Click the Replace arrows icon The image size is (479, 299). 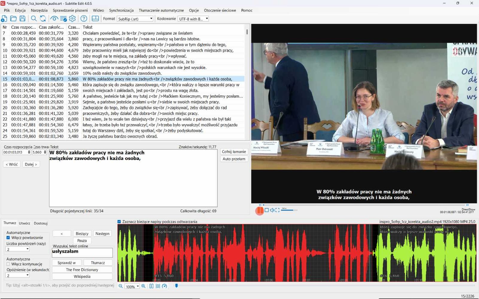click(x=43, y=19)
